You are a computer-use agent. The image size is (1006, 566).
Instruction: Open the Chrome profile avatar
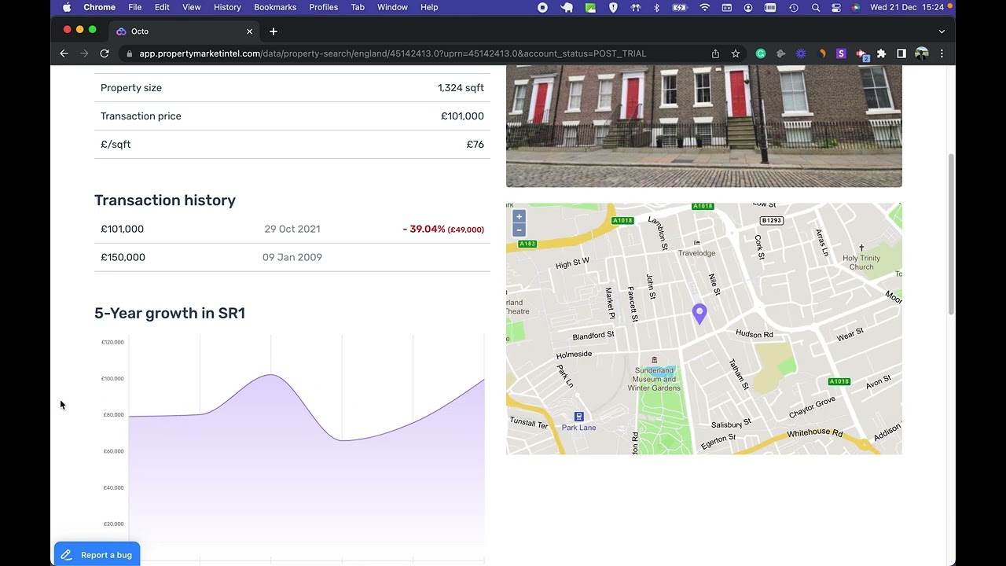point(922,53)
